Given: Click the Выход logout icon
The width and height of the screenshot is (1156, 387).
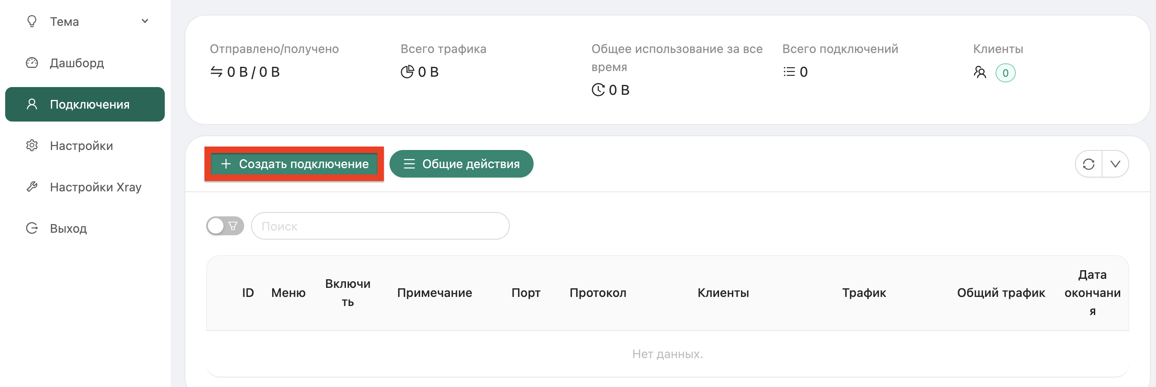Looking at the screenshot, I should 31,228.
